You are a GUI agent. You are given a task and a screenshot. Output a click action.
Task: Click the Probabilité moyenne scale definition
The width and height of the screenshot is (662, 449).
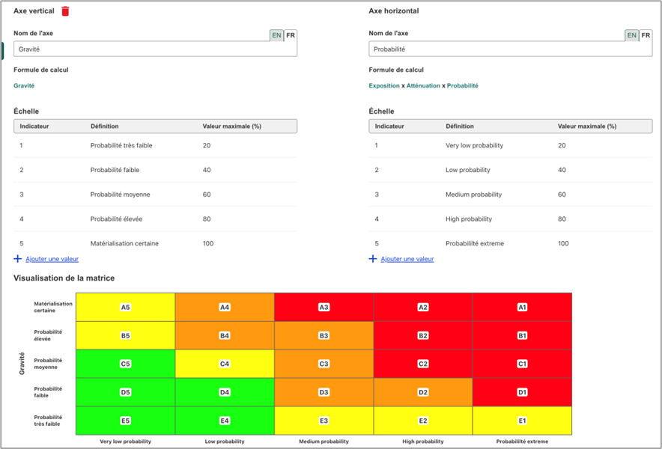121,195
